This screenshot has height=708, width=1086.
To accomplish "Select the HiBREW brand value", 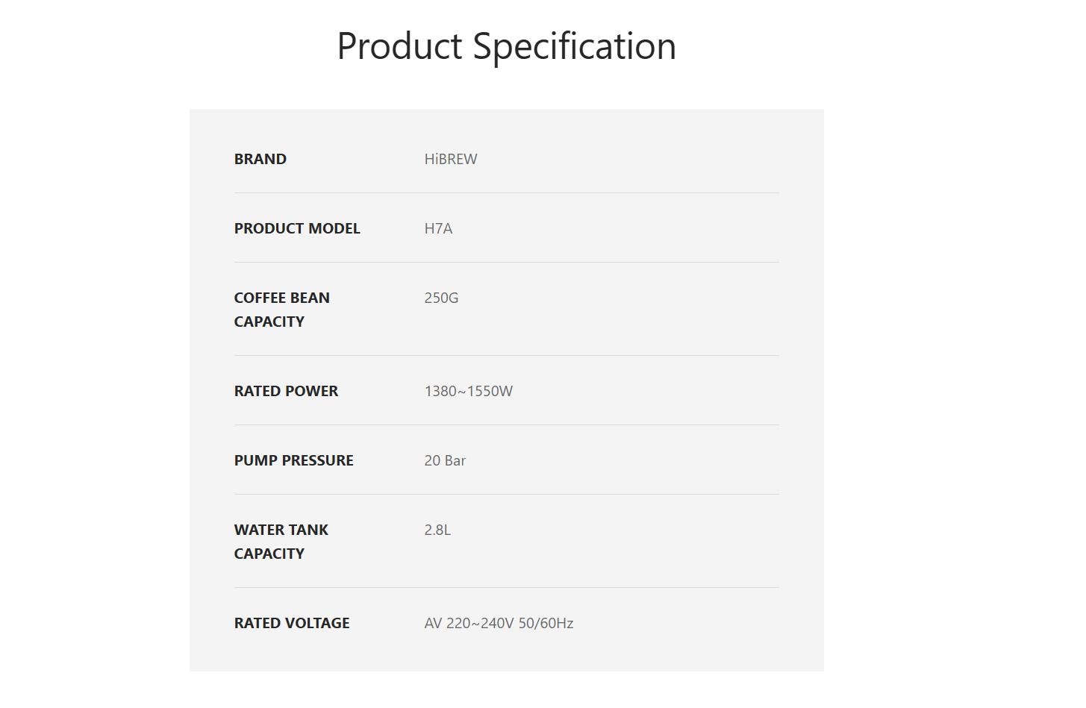I will [451, 159].
